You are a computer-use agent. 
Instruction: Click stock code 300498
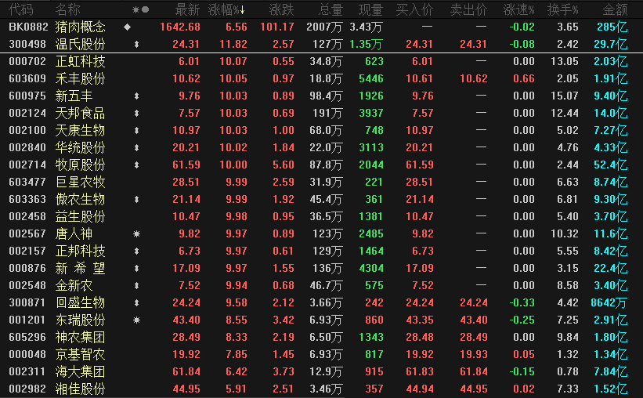point(27,45)
